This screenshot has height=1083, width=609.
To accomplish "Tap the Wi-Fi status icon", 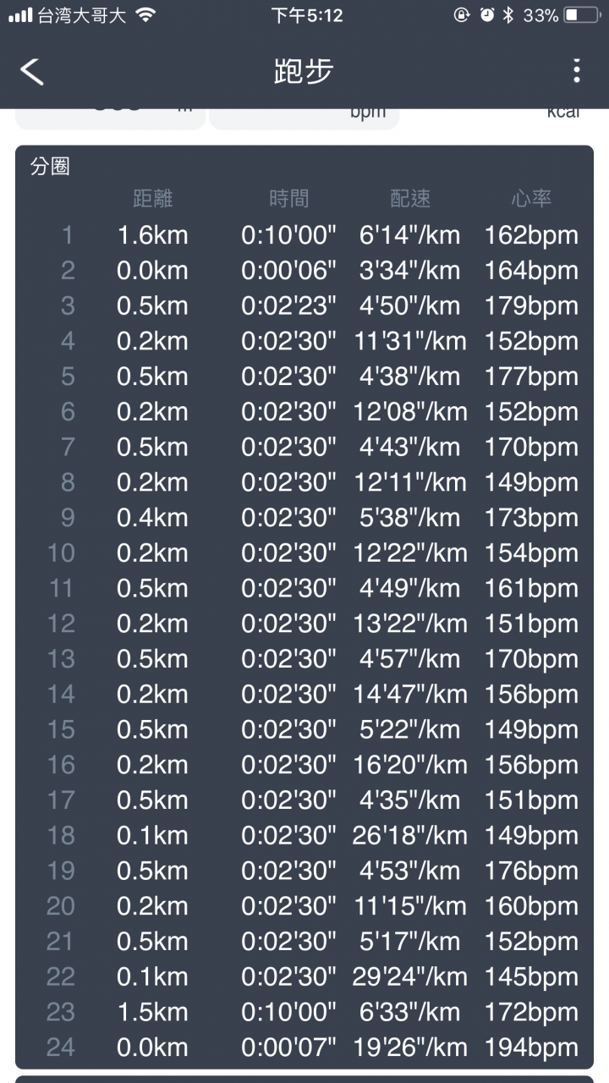I will coord(145,15).
